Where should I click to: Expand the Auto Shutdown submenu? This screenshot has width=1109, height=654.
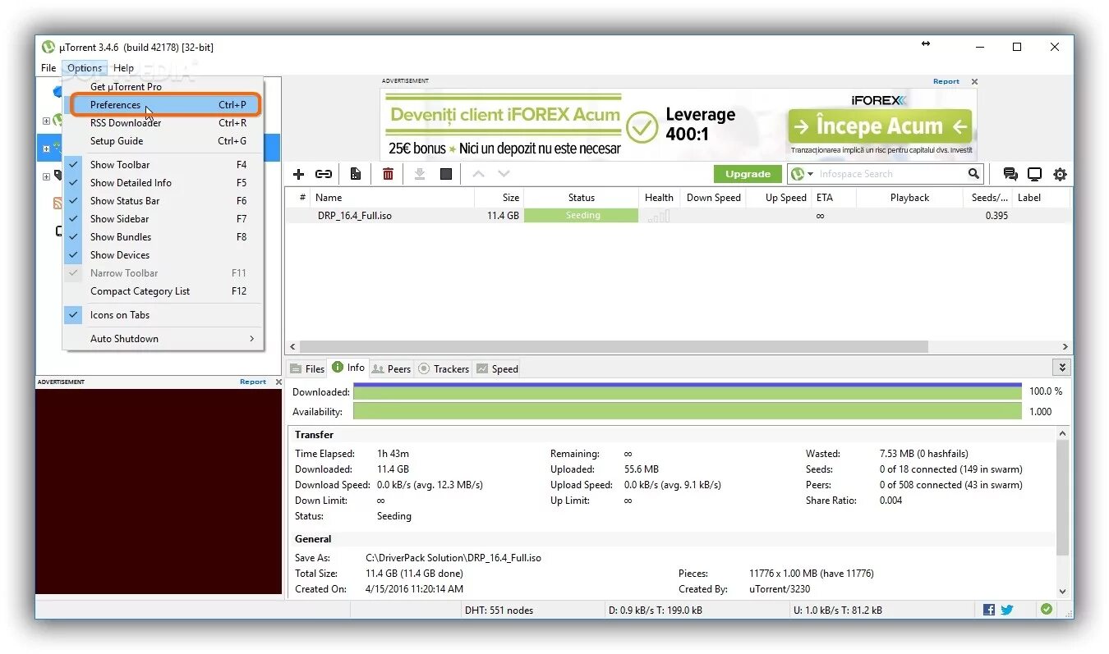163,339
